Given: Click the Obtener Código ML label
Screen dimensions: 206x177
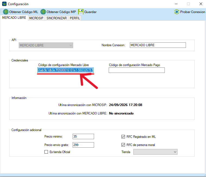Looking at the screenshot, I should pyautogui.click(x=24, y=12).
